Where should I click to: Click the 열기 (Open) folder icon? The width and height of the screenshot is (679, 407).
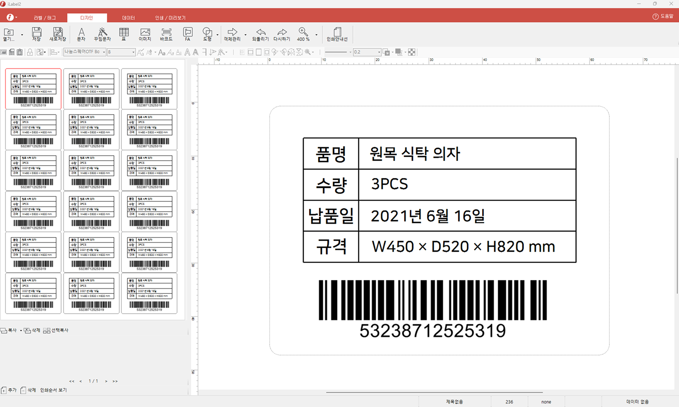8,32
